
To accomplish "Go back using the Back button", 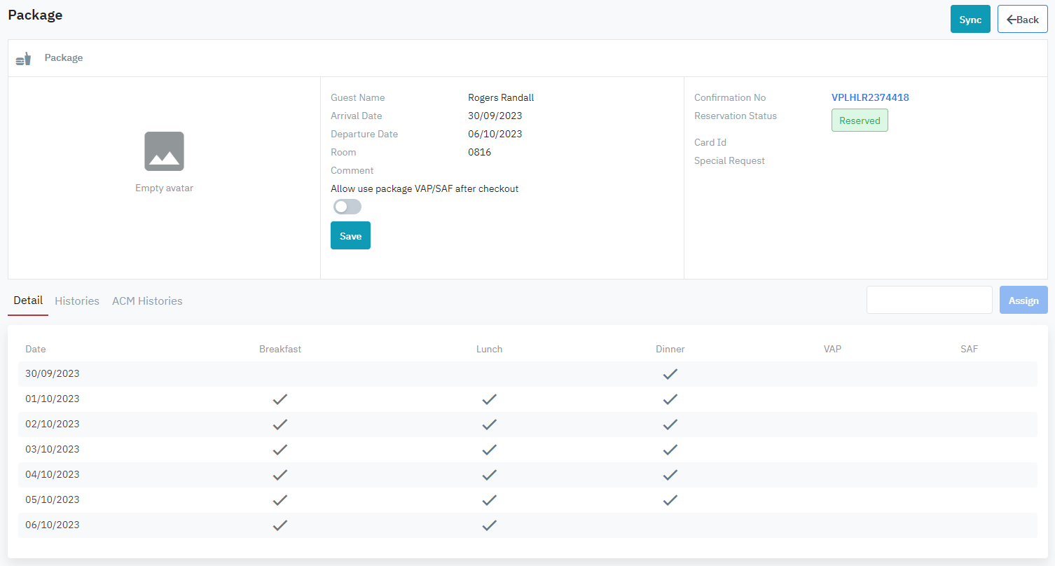I will coord(1022,20).
